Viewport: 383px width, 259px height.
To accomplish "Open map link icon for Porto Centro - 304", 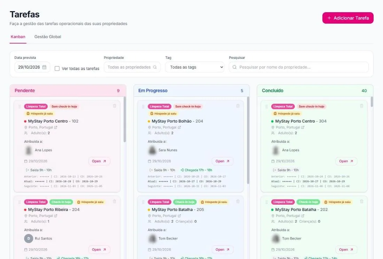I will 303,127.
